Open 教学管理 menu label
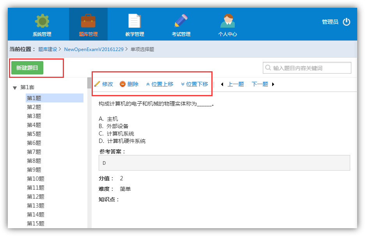This screenshot has width=365, height=236. tap(135, 34)
